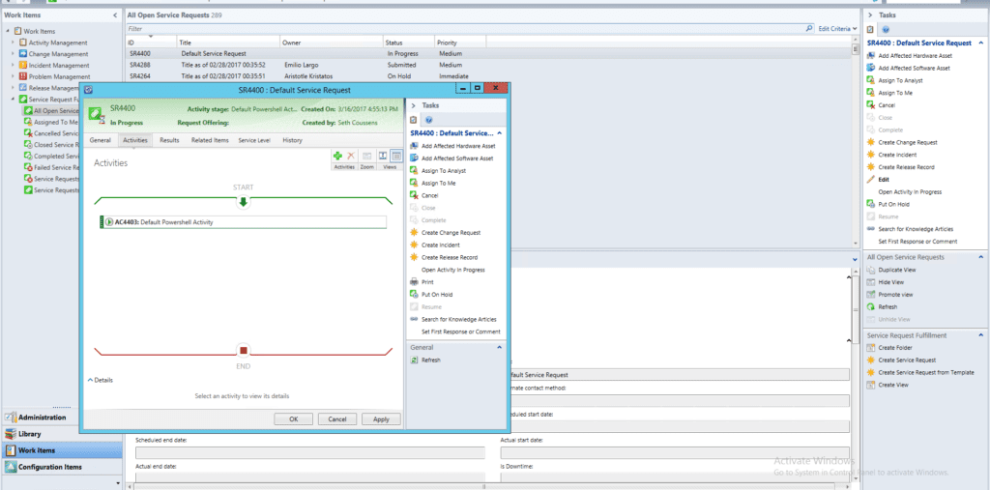
Task: Add a new activity with the green plus icon
Action: tap(337, 156)
